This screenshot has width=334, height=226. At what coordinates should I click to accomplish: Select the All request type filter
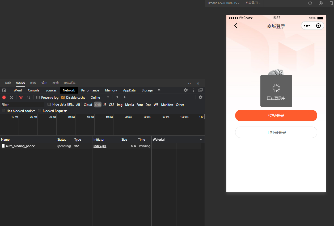(x=78, y=105)
